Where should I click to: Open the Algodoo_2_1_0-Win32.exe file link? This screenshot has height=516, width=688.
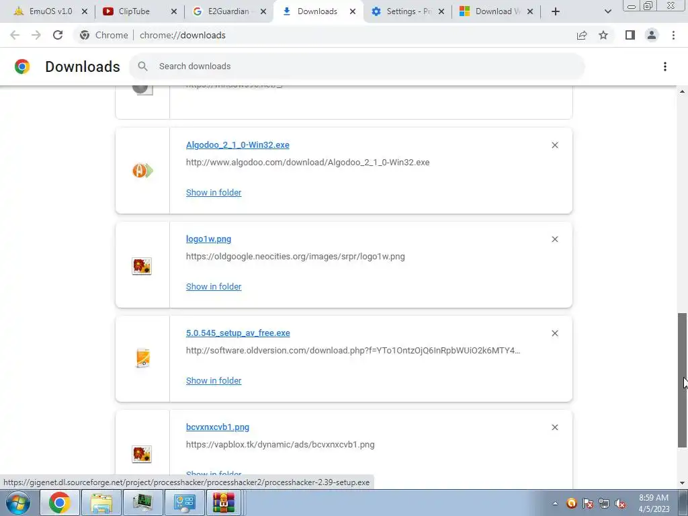click(x=237, y=145)
